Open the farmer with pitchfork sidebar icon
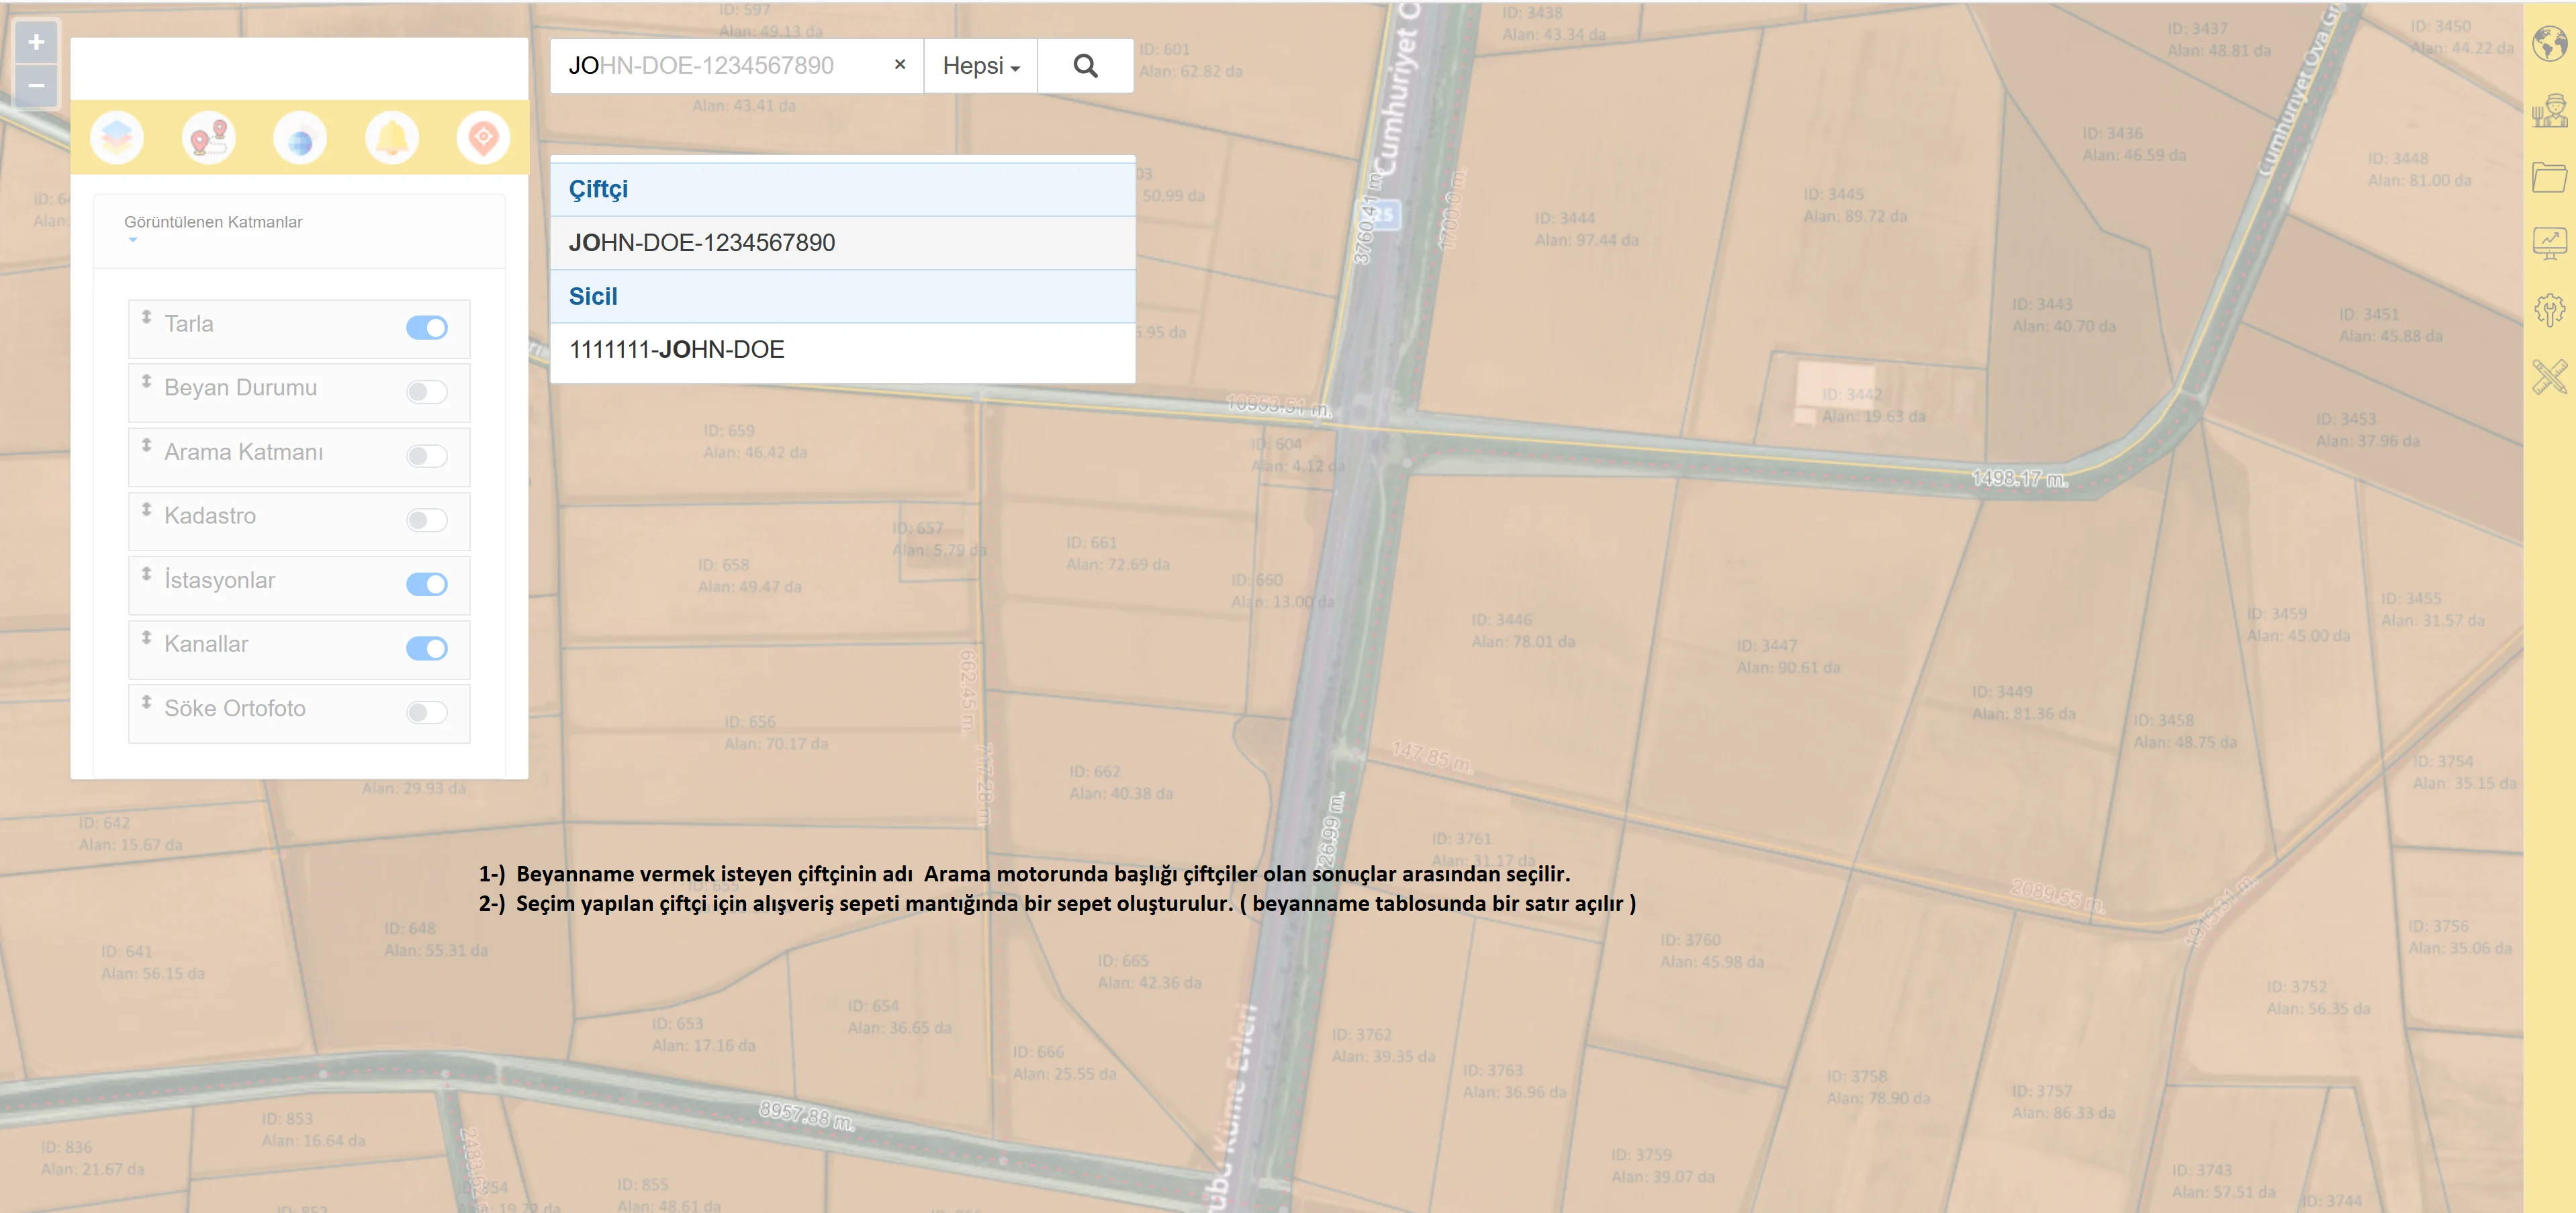 pos(2549,111)
